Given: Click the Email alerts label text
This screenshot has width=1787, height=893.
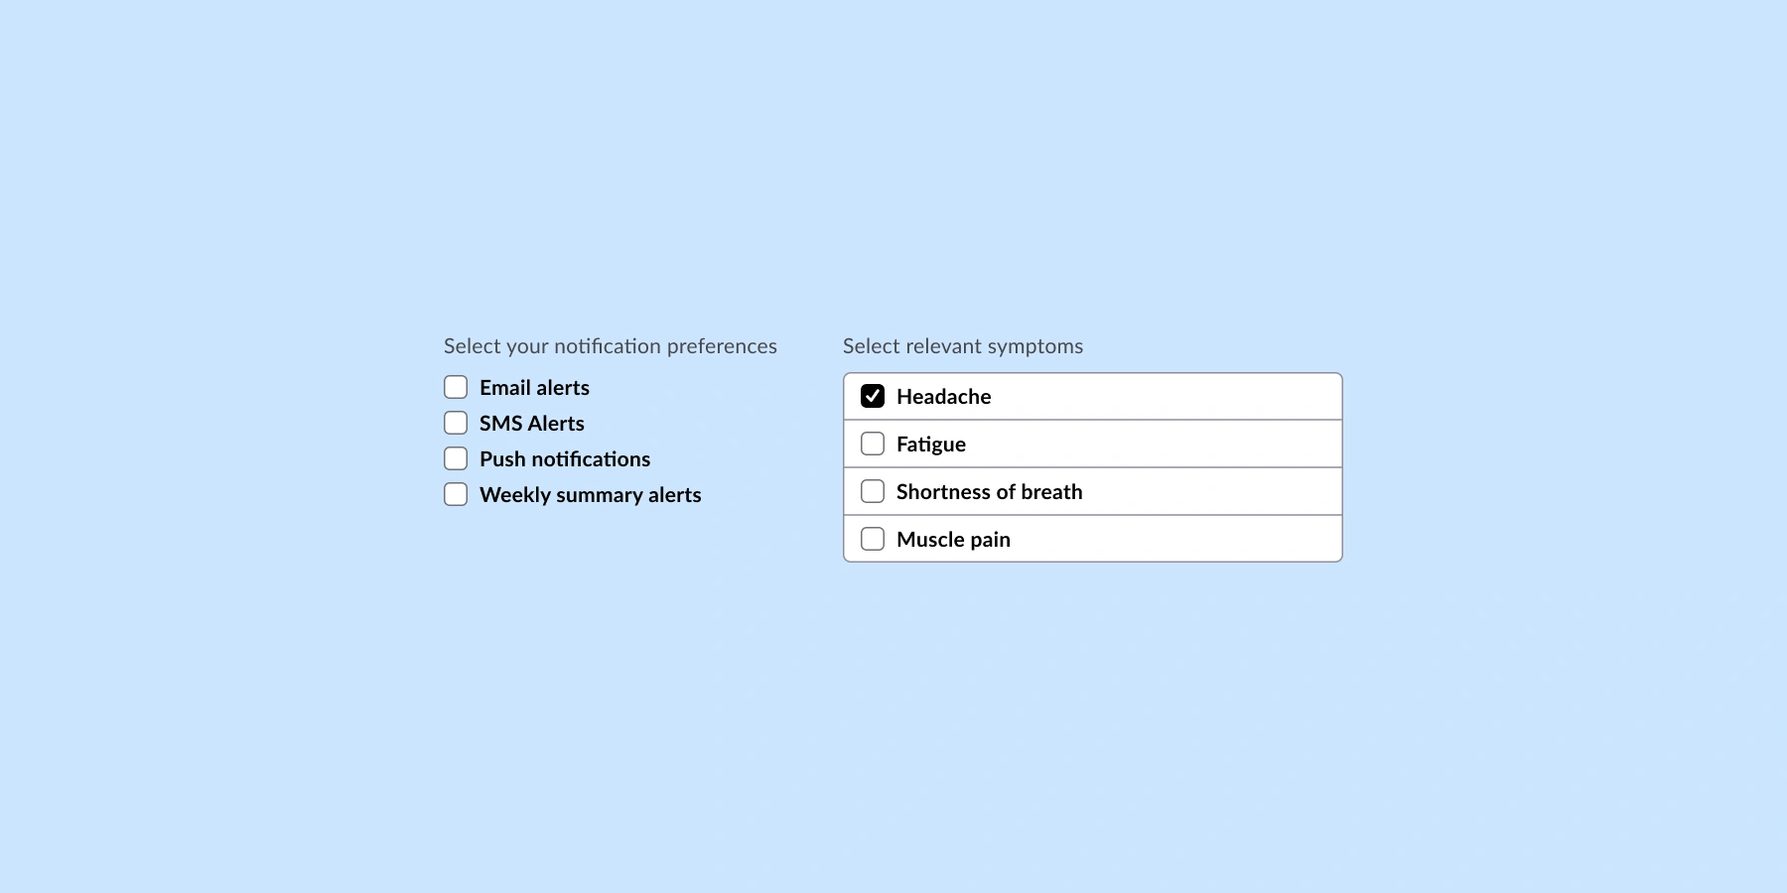Looking at the screenshot, I should pyautogui.click(x=534, y=387).
